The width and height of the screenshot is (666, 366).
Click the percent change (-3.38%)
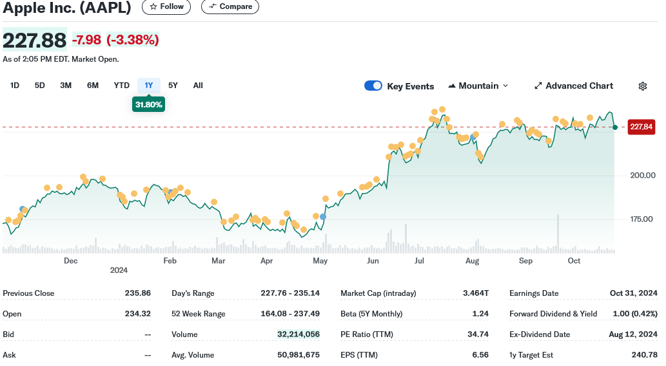[133, 40]
